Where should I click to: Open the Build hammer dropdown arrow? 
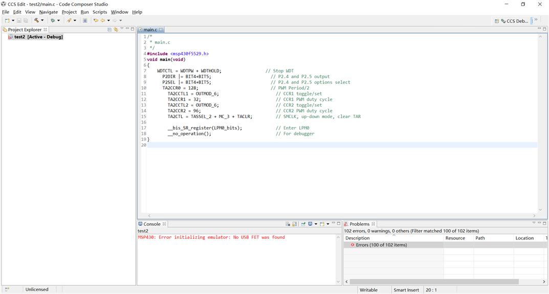point(42,20)
